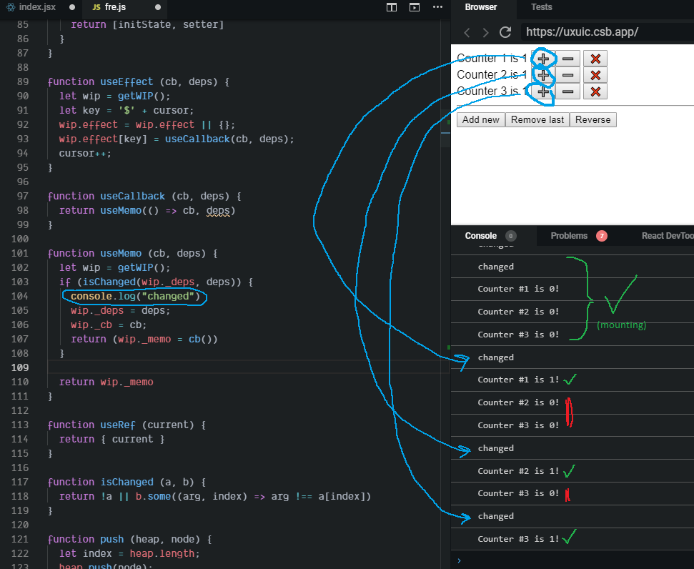The image size is (694, 569).
Task: Click 'push' function definition on line 121
Action: point(112,539)
